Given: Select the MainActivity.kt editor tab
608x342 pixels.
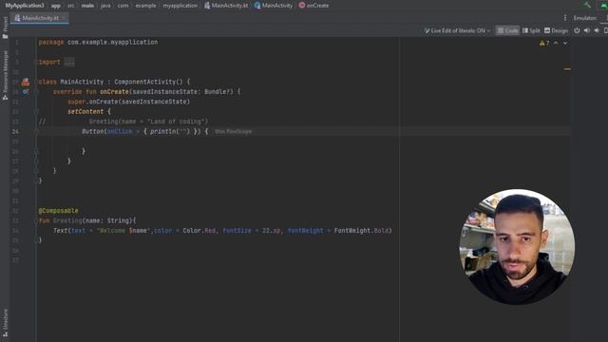Looking at the screenshot, I should 40,18.
